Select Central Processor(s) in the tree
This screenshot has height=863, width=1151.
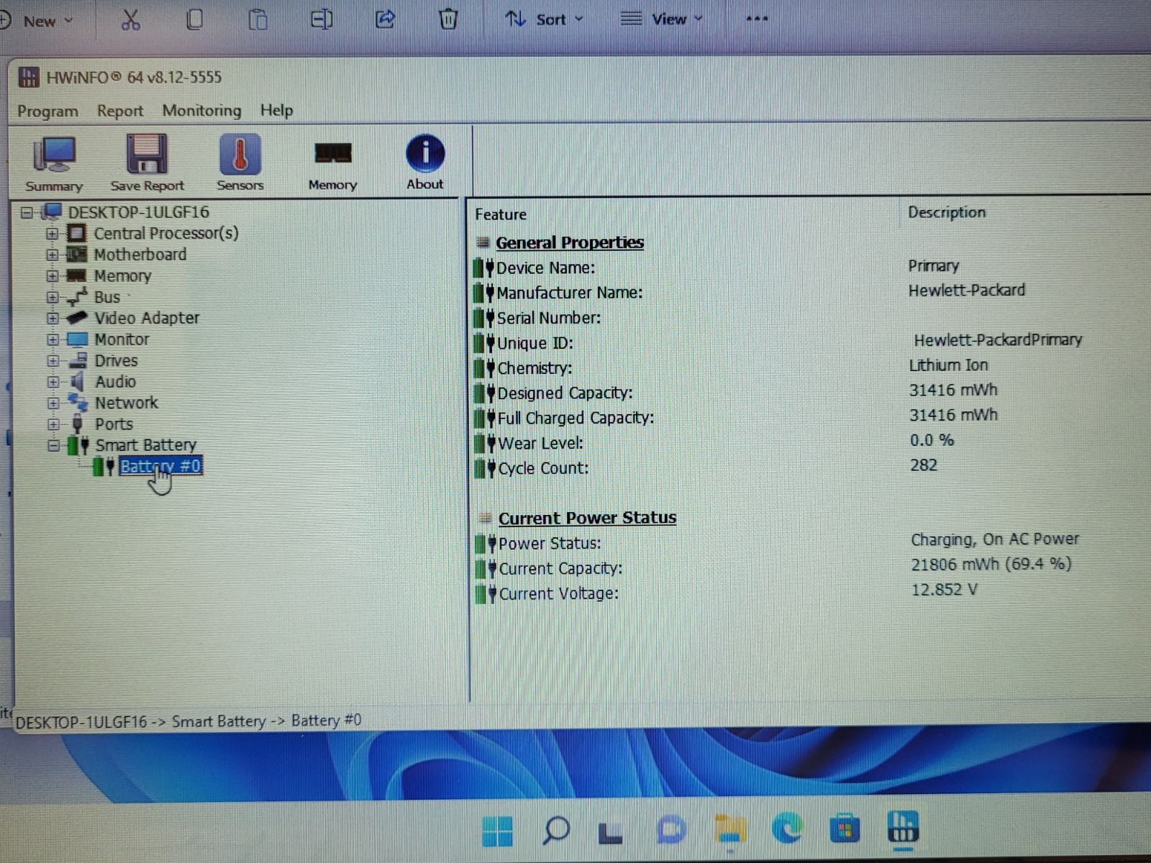click(166, 233)
